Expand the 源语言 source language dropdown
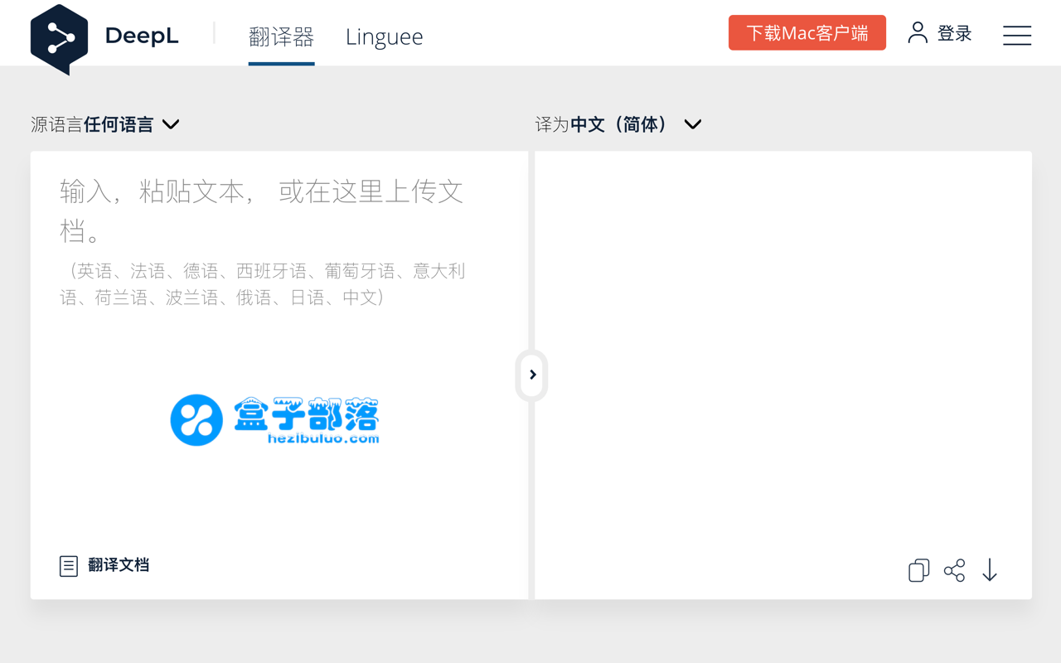Screen dimensions: 1061x663 pyautogui.click(x=105, y=124)
